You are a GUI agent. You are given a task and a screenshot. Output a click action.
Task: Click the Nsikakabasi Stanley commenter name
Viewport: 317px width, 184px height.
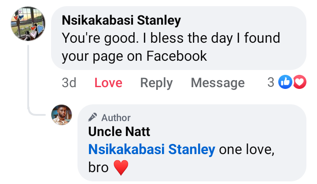(x=121, y=21)
